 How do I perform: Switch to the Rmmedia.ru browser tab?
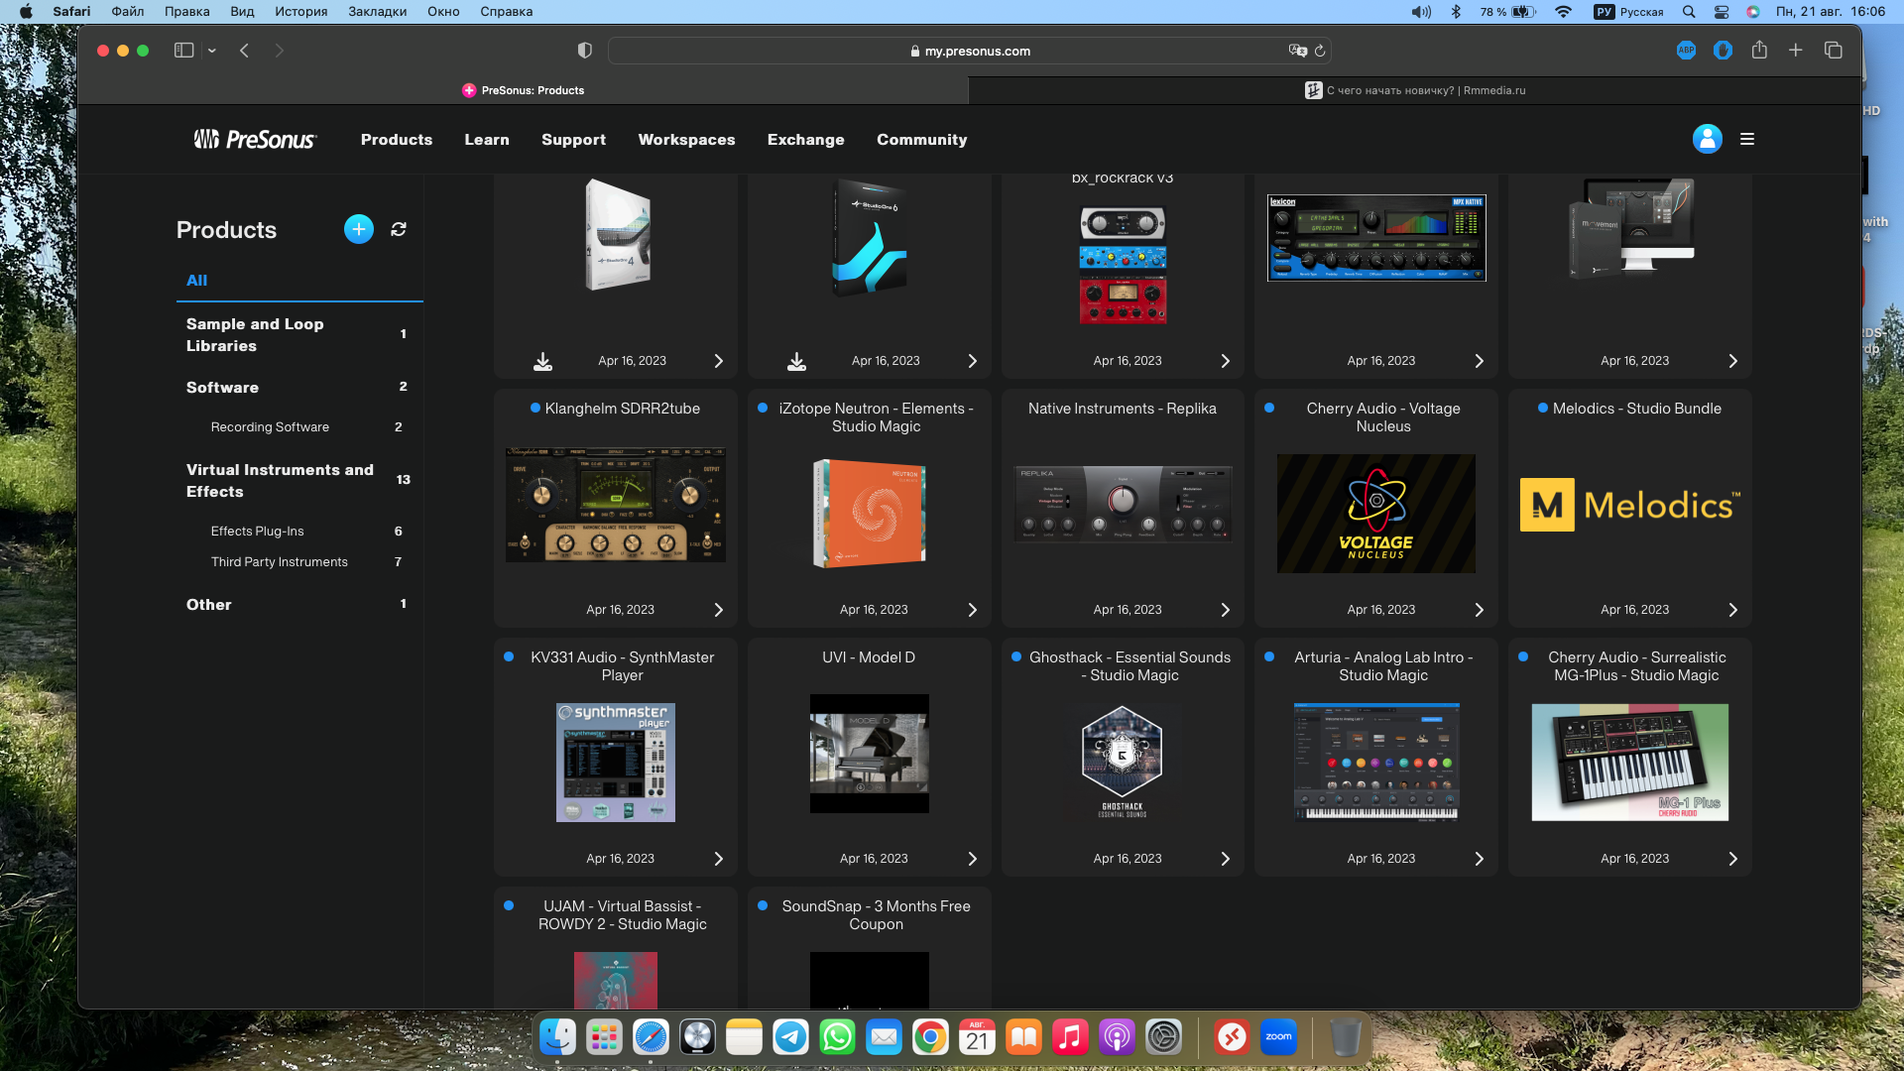(1414, 90)
